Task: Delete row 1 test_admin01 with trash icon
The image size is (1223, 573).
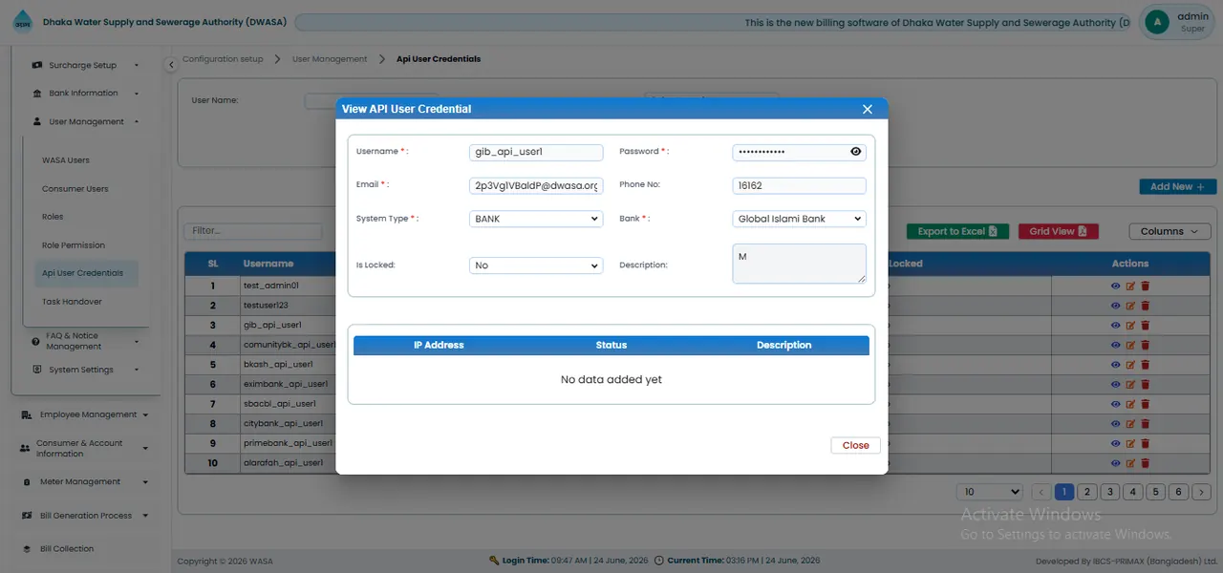Action: click(x=1146, y=286)
